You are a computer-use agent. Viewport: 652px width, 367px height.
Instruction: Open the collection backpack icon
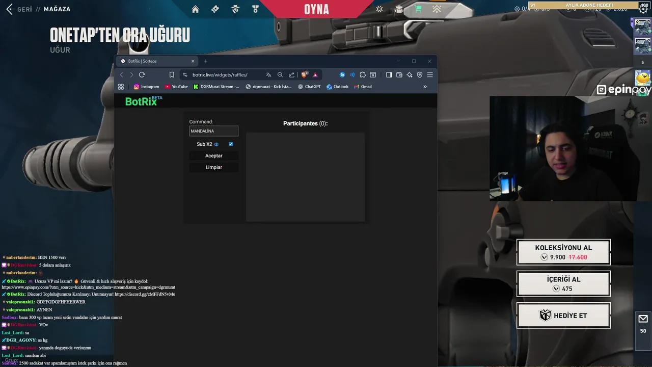click(399, 9)
